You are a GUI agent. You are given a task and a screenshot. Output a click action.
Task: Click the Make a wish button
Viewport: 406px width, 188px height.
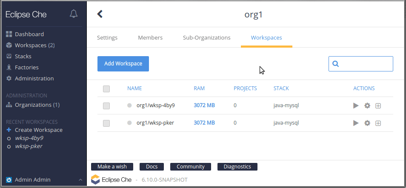(112, 167)
